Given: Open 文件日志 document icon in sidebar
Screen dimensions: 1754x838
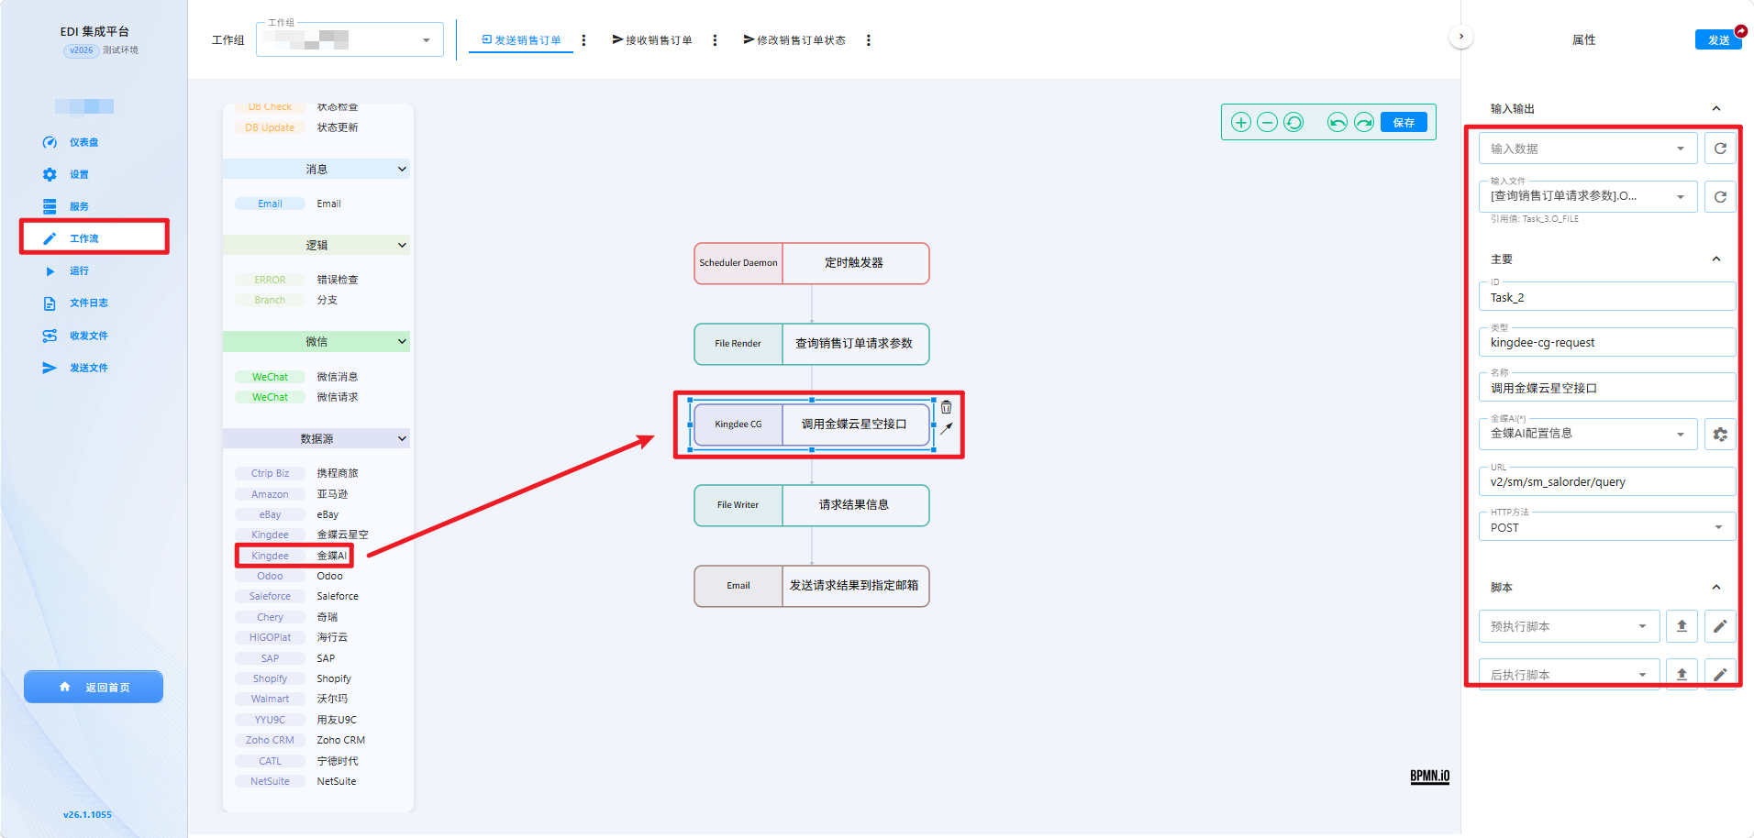Looking at the screenshot, I should pyautogui.click(x=50, y=303).
